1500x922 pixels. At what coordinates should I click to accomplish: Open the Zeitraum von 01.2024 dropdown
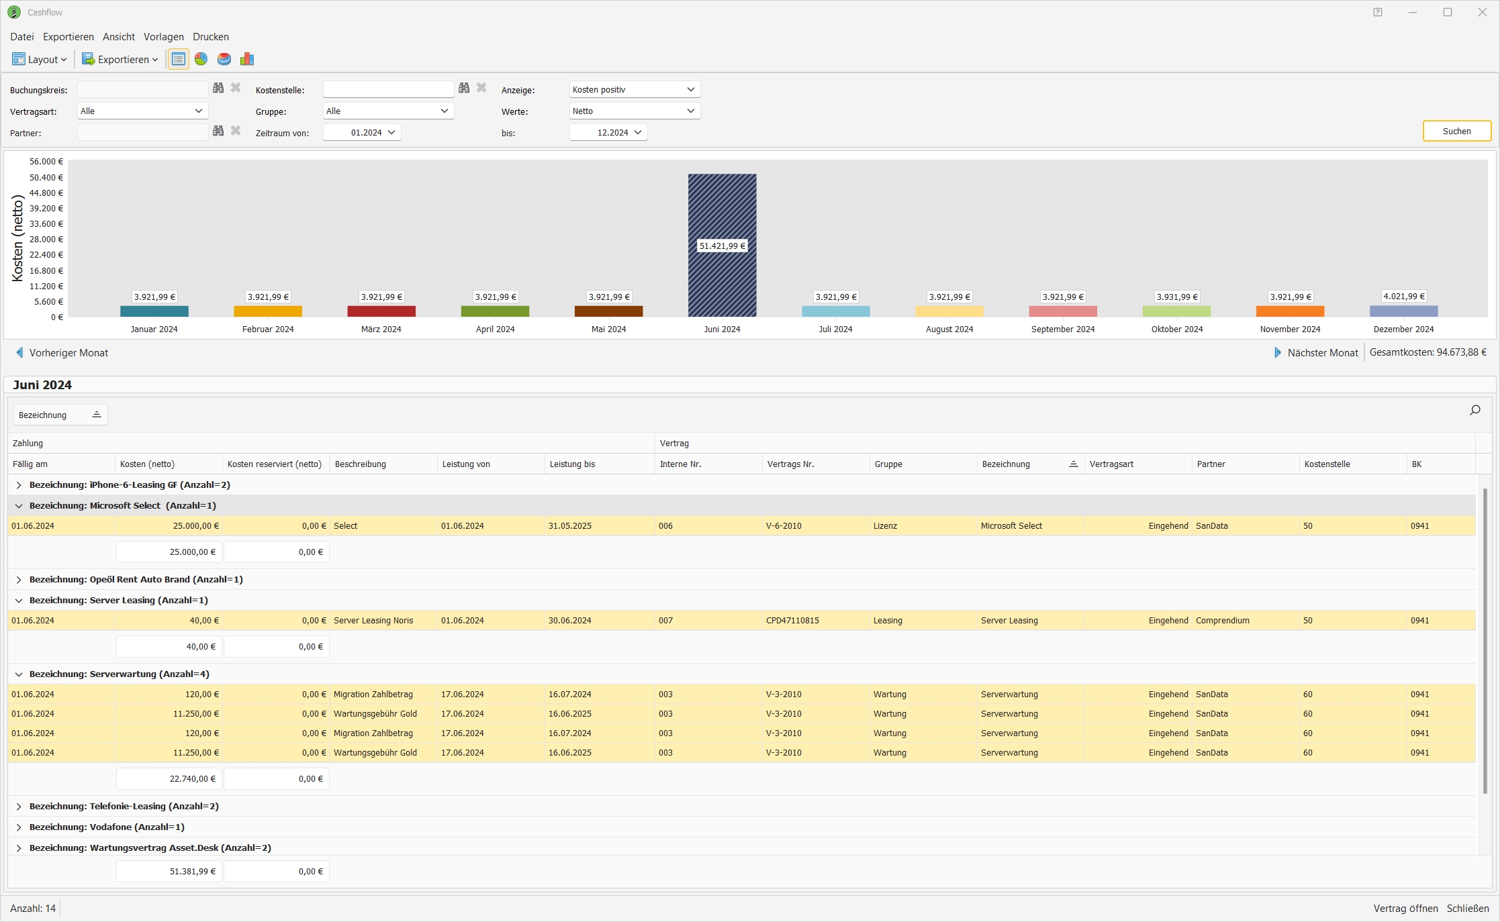pos(363,132)
